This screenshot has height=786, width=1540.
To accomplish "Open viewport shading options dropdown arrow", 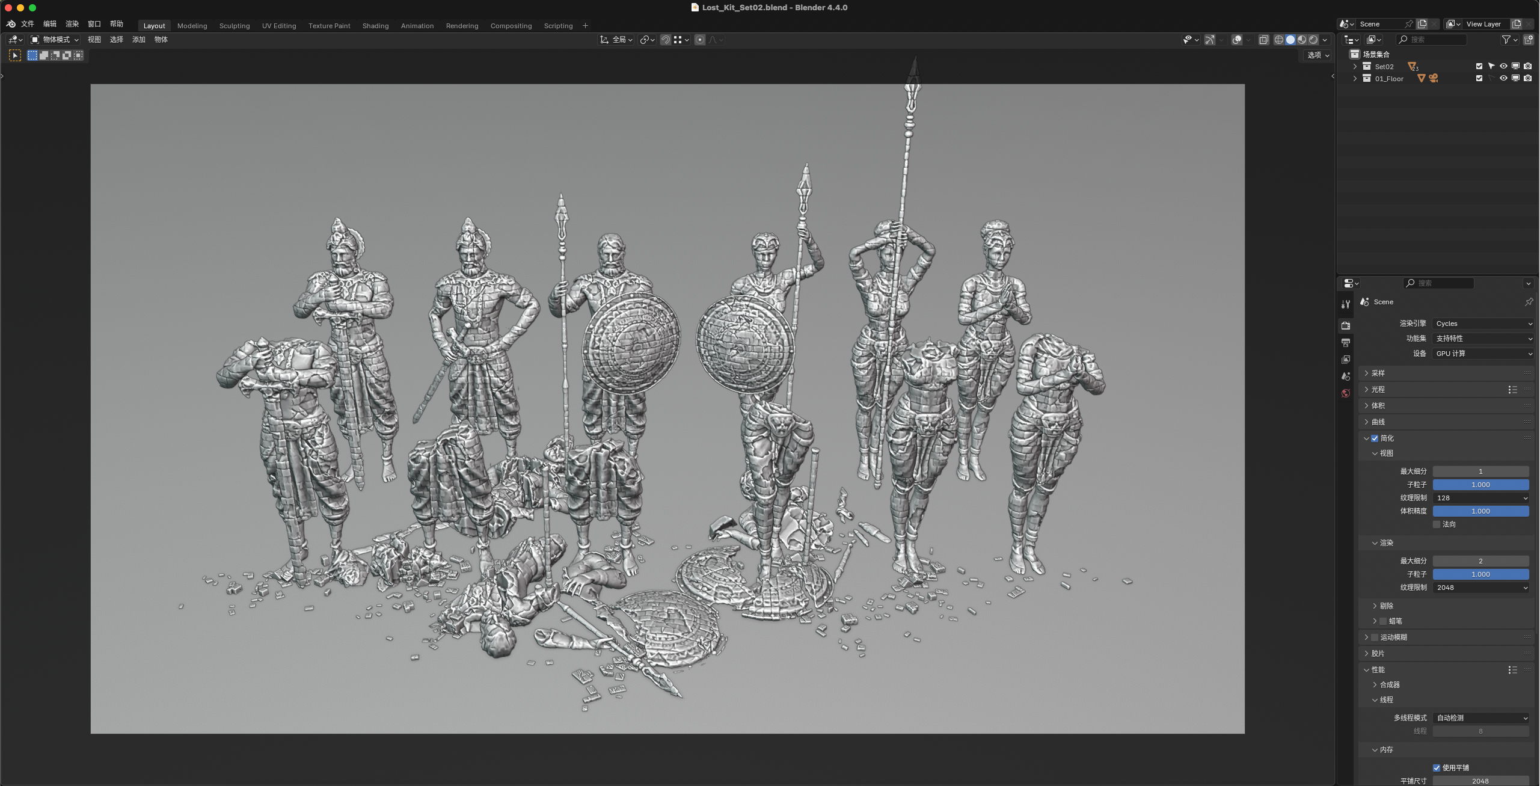I will pos(1325,40).
